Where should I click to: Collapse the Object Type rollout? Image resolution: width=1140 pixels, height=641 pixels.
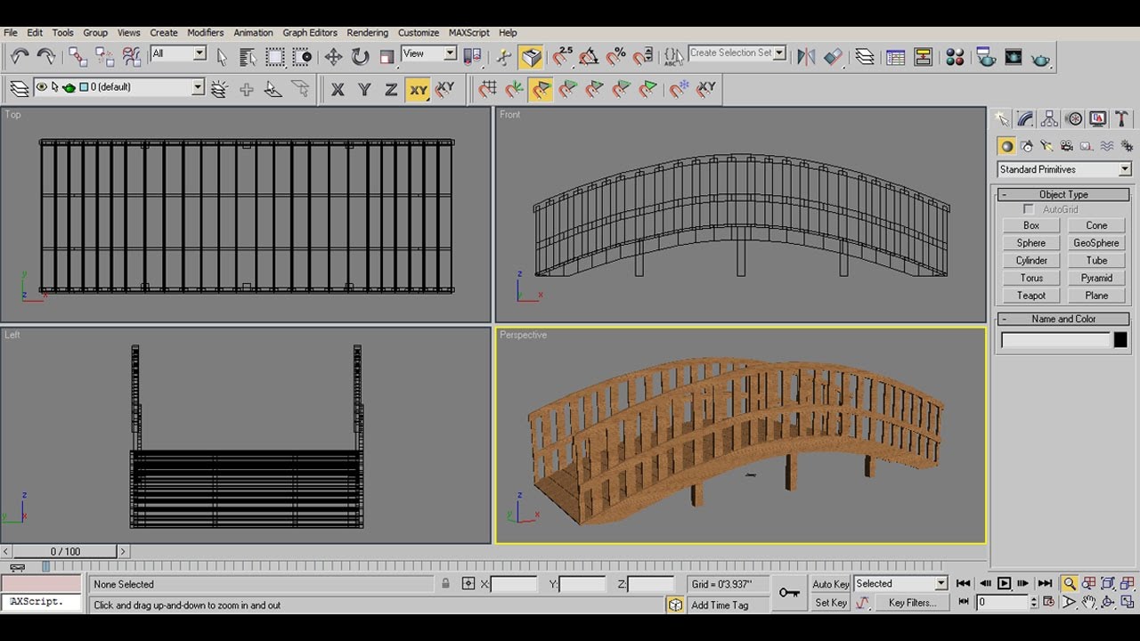click(x=1063, y=194)
